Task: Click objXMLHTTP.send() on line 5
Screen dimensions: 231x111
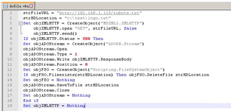Action: (x=55, y=34)
